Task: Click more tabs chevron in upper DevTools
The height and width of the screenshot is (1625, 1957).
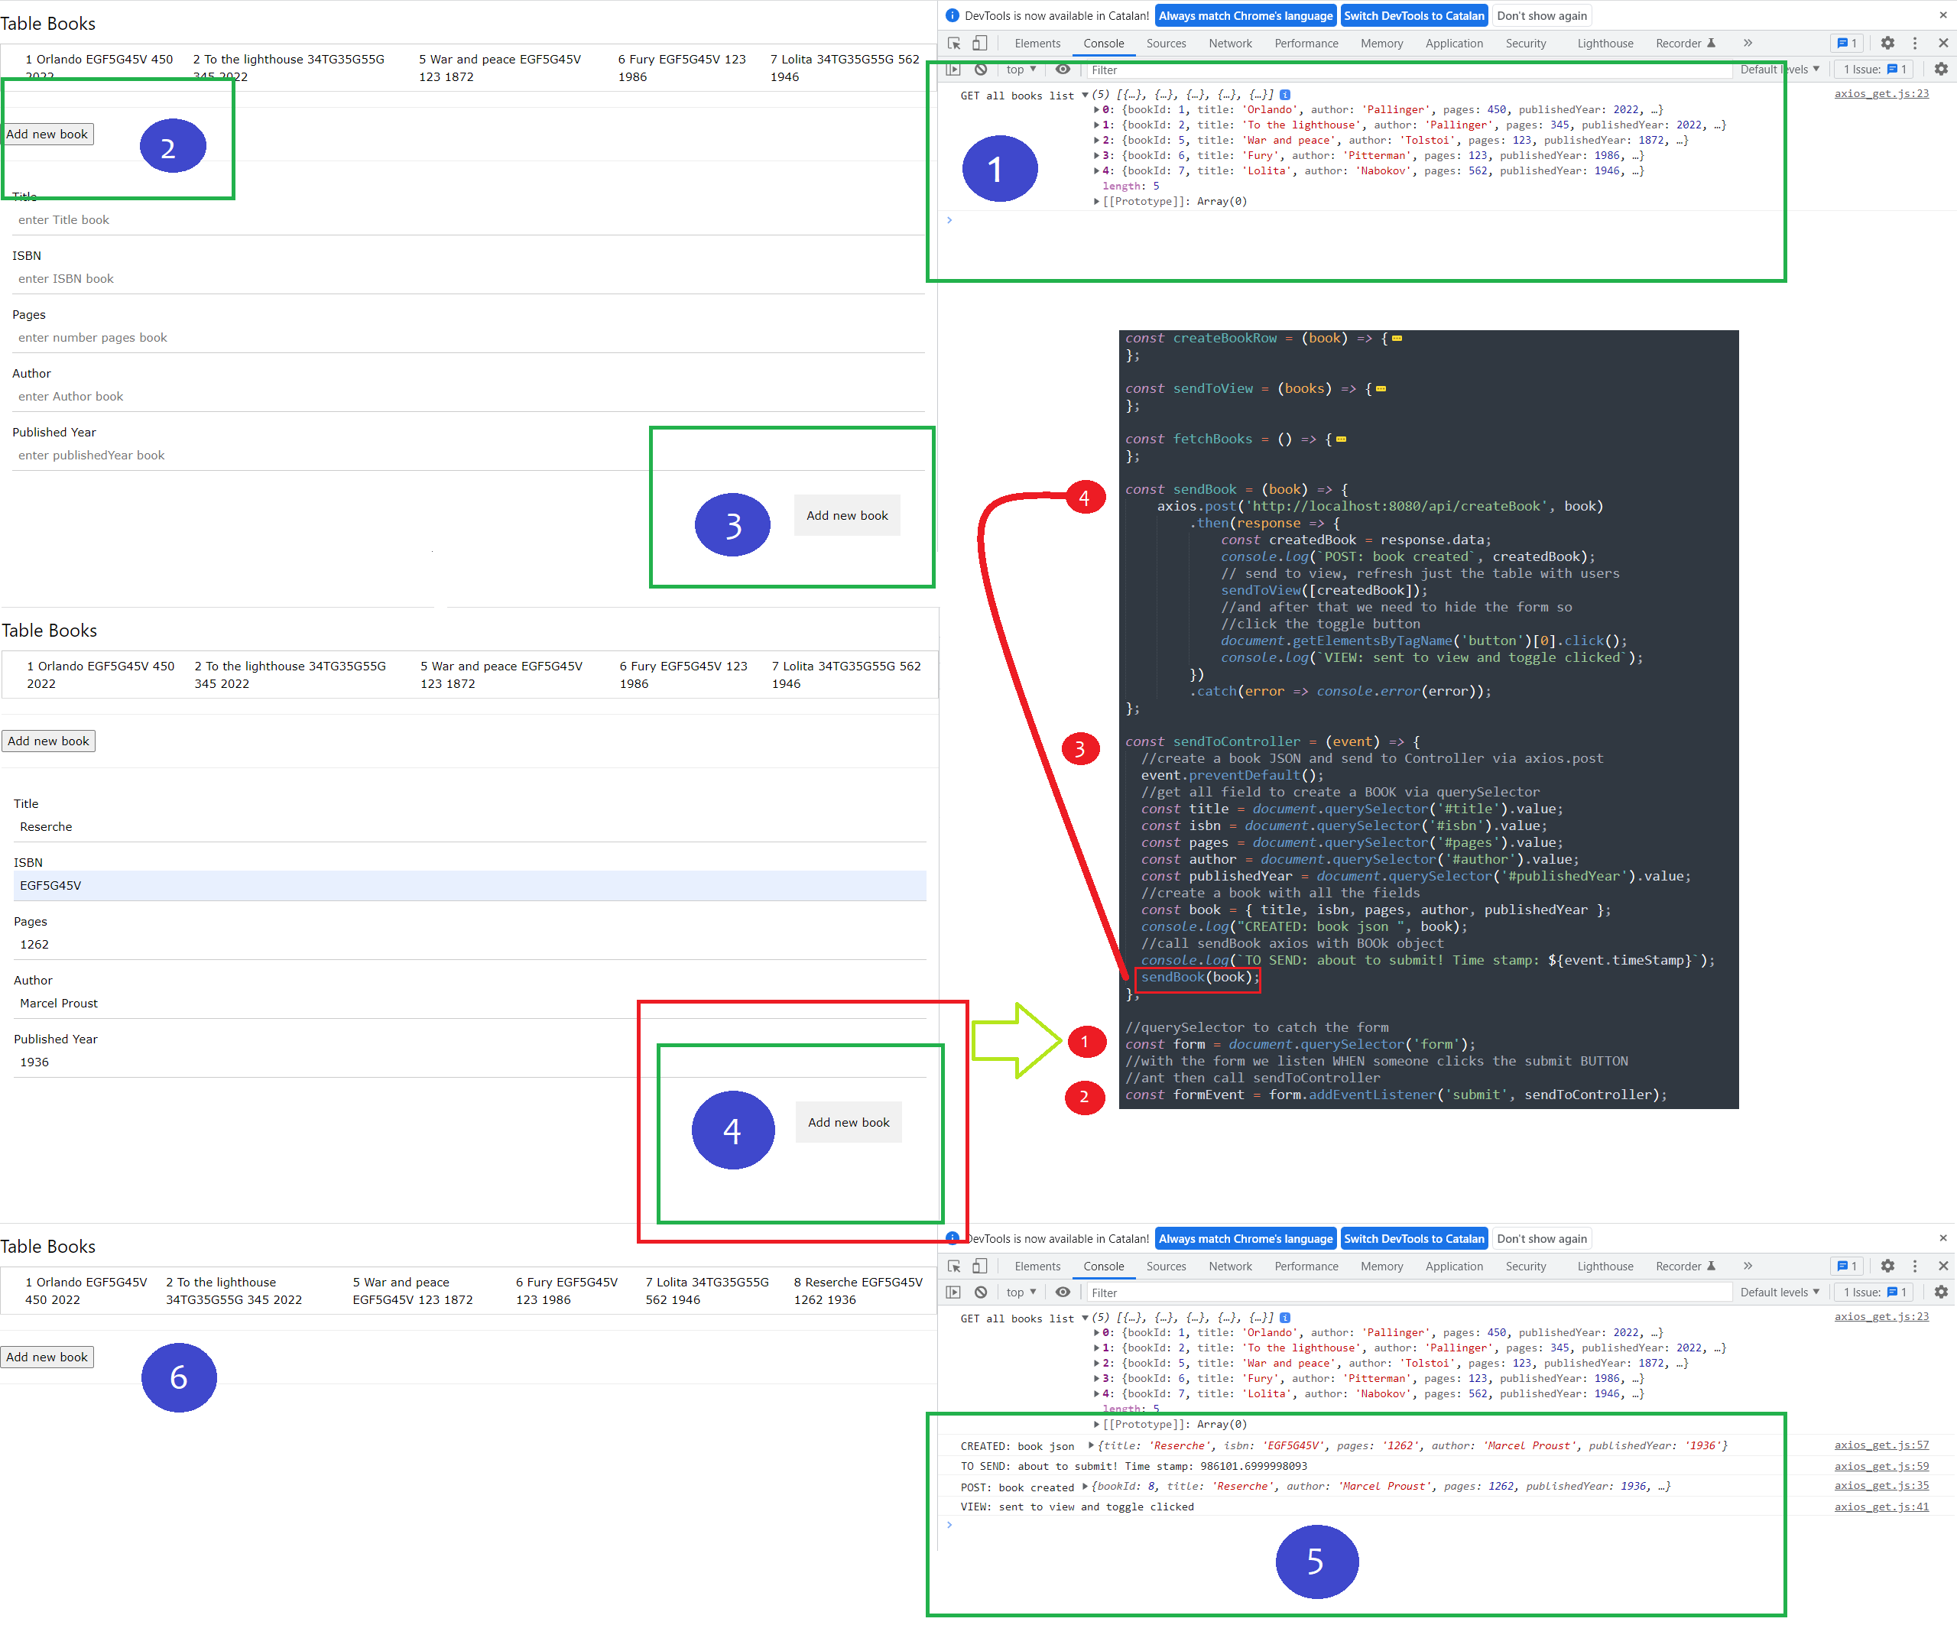Action: point(1748,43)
